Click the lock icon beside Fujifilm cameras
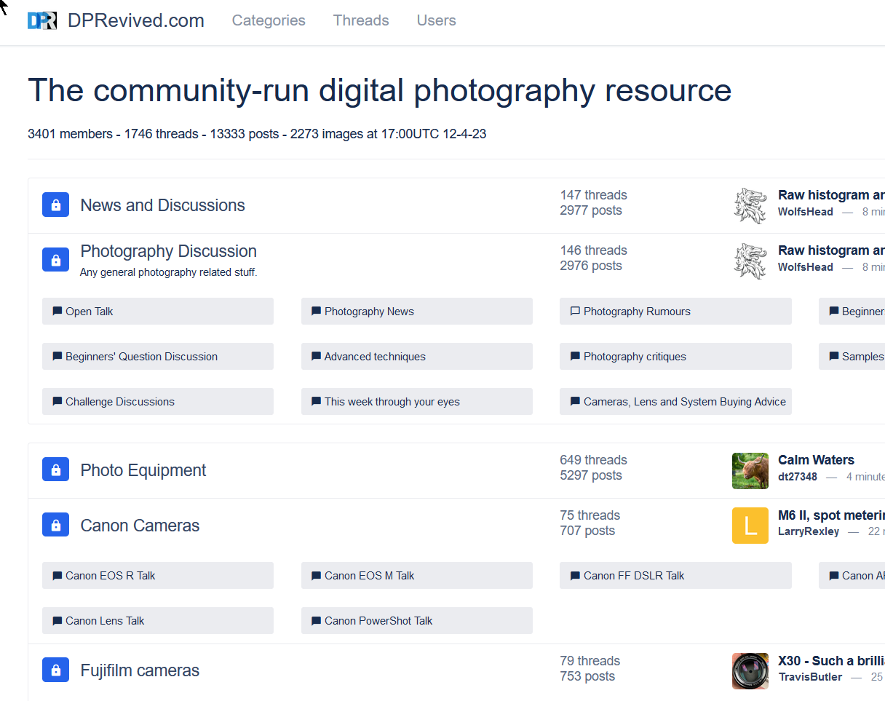 tap(56, 670)
